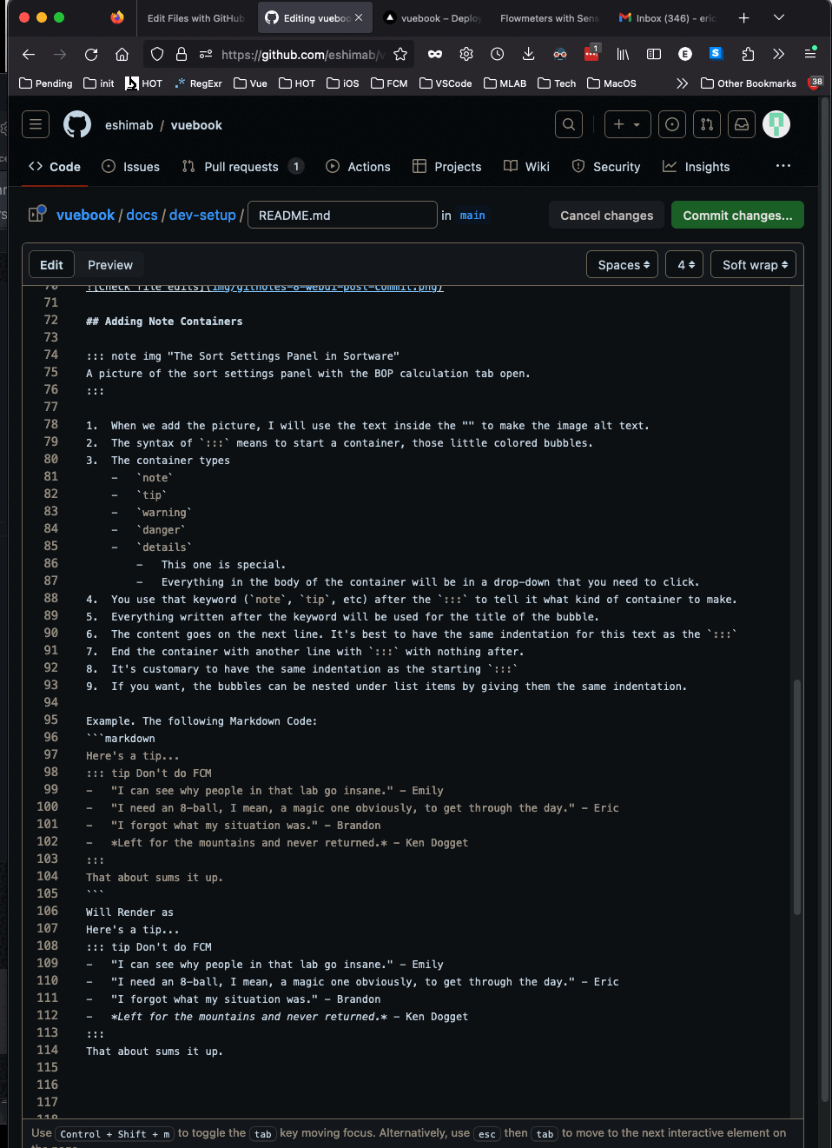Open the notifications inbox icon
Viewport: 832px width, 1148px height.
point(742,124)
